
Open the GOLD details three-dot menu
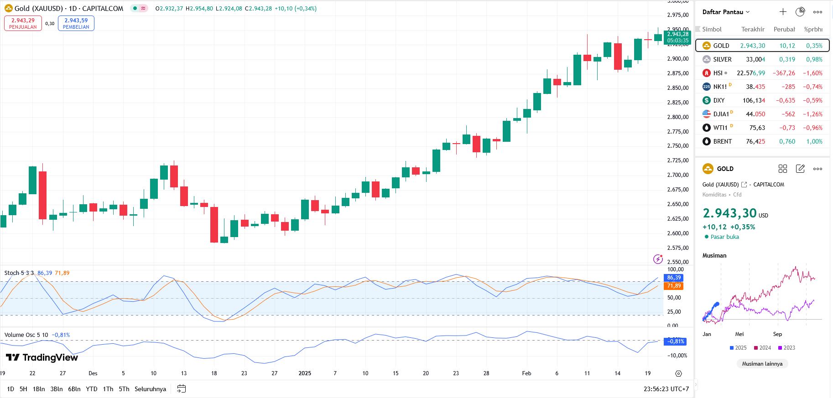point(817,169)
